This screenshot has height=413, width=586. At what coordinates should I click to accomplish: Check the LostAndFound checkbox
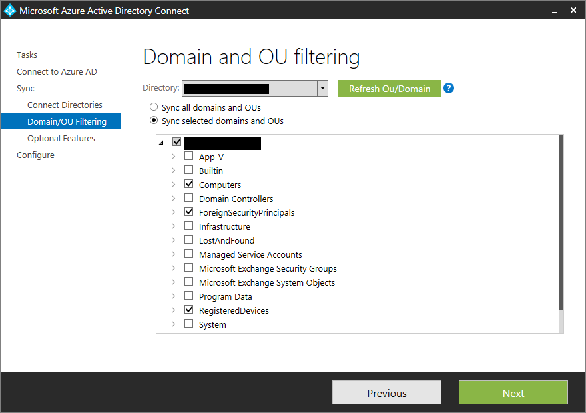188,240
